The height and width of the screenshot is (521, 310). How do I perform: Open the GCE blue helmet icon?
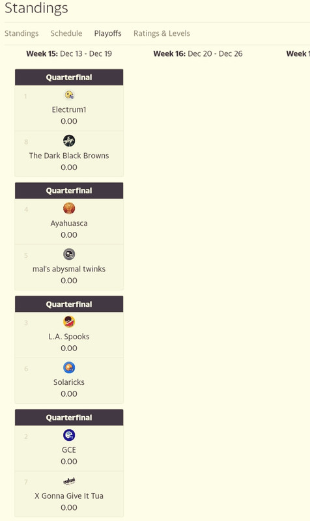pos(69,435)
